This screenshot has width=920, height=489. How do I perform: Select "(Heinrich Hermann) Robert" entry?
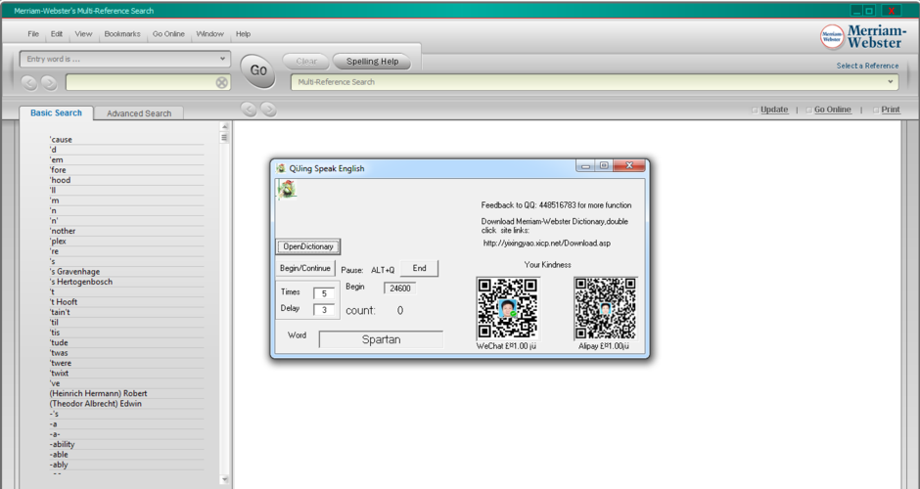98,393
